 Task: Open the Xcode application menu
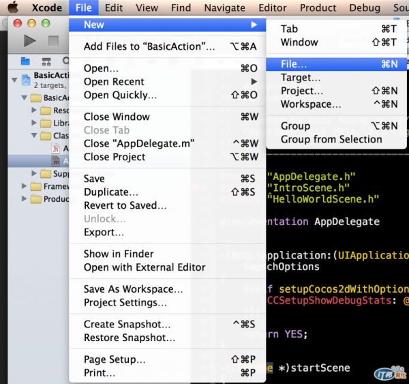pos(47,8)
